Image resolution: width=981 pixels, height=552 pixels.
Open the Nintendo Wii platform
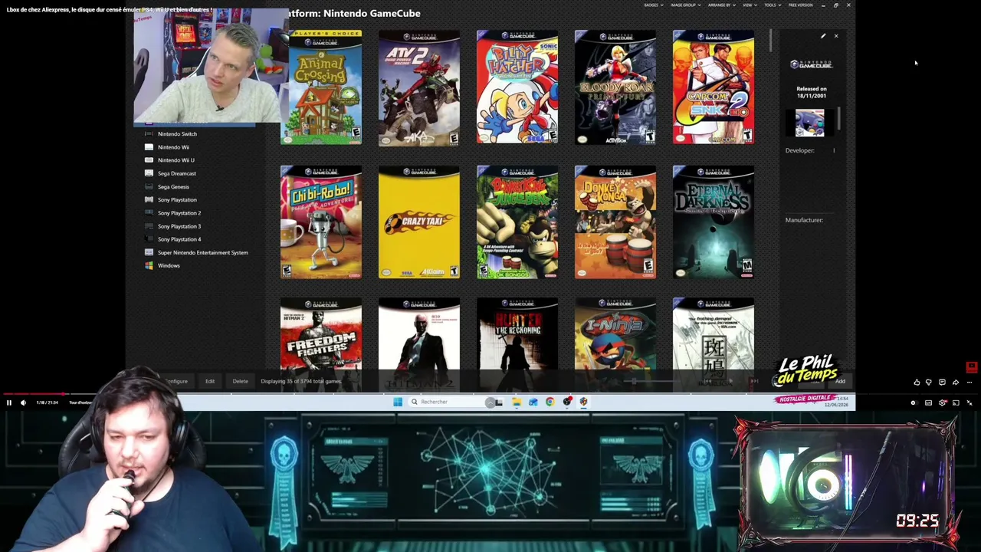click(x=173, y=147)
